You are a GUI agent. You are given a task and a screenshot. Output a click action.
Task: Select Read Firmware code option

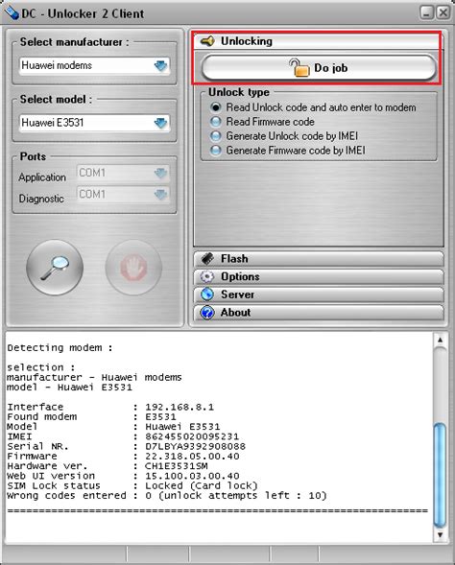tap(262, 122)
